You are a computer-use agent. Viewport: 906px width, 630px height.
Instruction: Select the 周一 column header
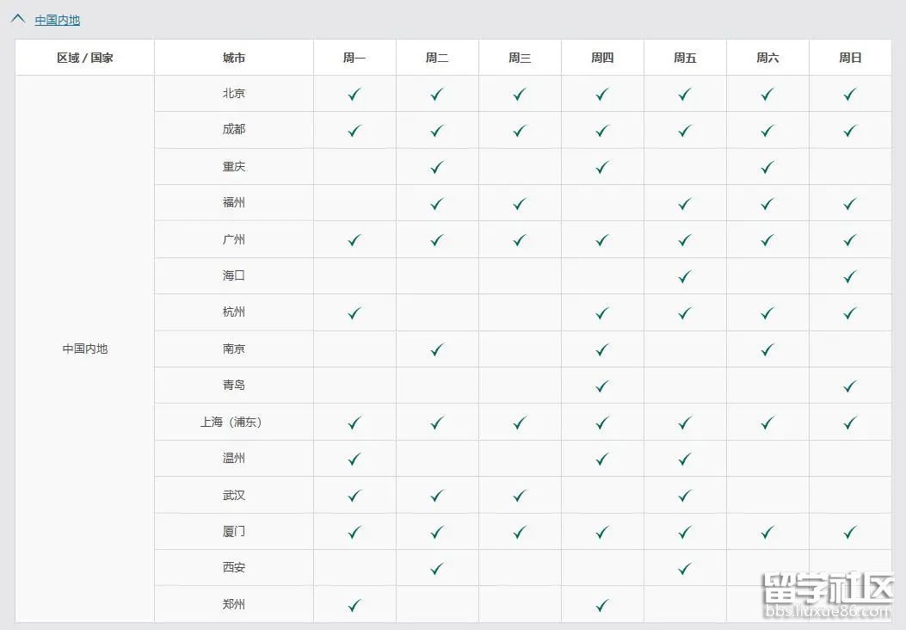tap(354, 58)
